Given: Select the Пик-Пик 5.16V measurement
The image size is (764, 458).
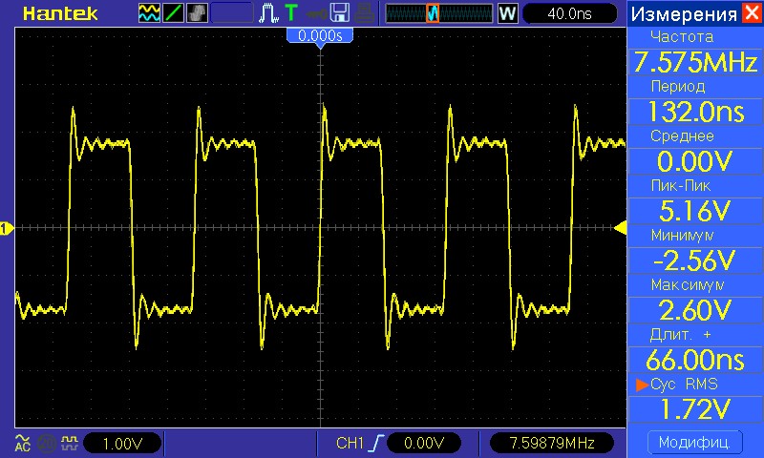Looking at the screenshot, I should (695, 211).
